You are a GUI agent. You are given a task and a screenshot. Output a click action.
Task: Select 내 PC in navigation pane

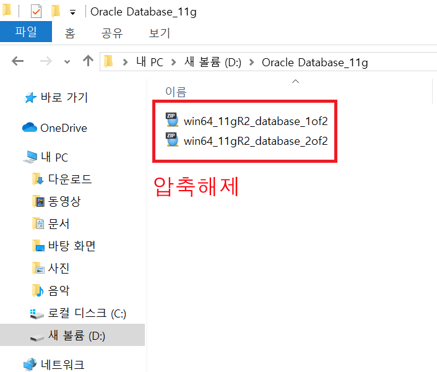coord(54,157)
